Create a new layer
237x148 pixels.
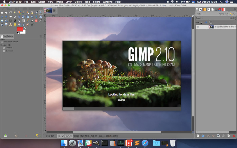[198, 136]
